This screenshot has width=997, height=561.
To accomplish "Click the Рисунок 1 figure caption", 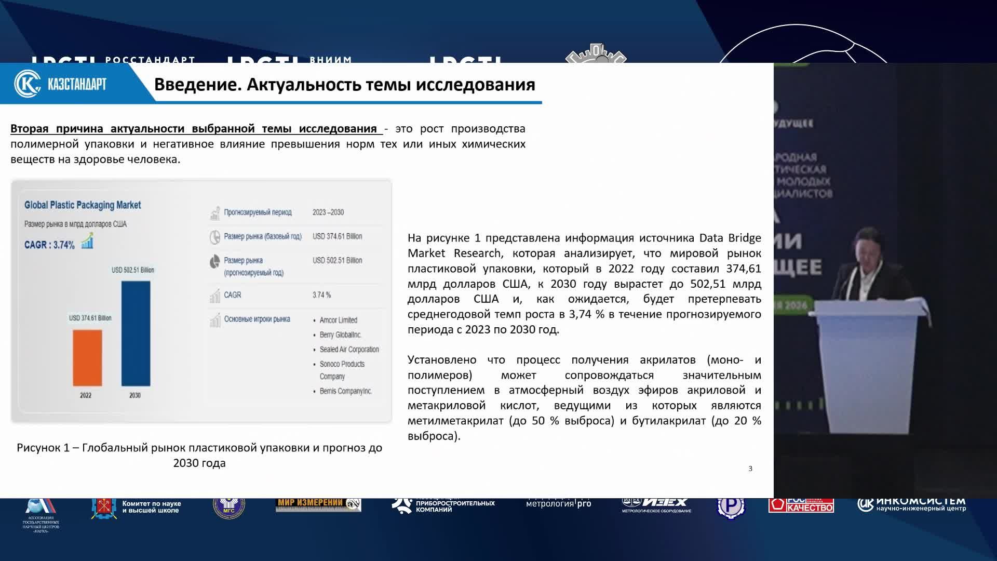I will pyautogui.click(x=199, y=455).
